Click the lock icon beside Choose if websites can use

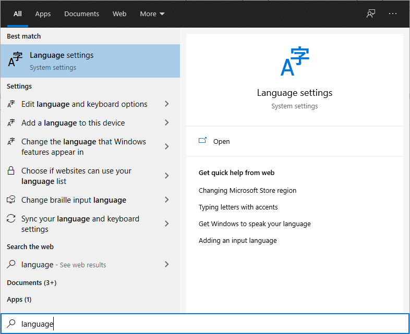coord(11,170)
